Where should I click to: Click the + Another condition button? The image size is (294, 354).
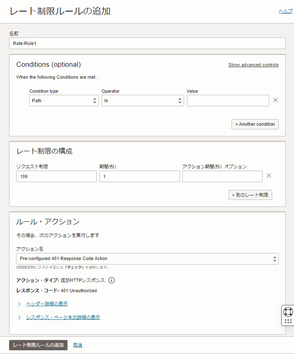(x=255, y=124)
